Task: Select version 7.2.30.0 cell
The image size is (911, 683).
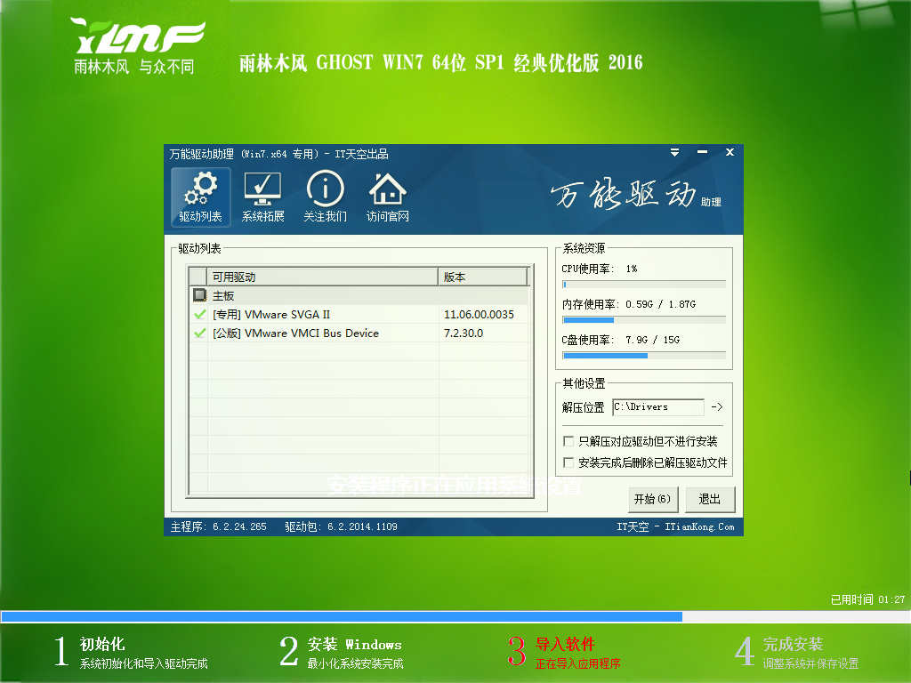Action: point(464,333)
